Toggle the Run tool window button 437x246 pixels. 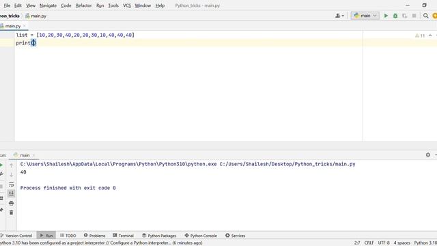[46, 236]
